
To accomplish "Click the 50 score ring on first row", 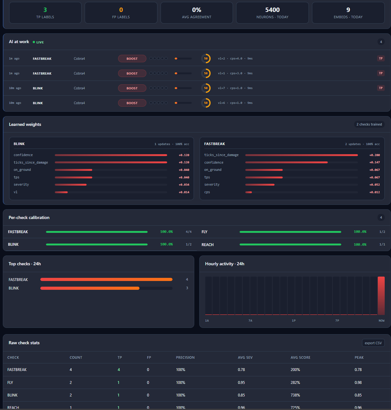I will pyautogui.click(x=206, y=59).
